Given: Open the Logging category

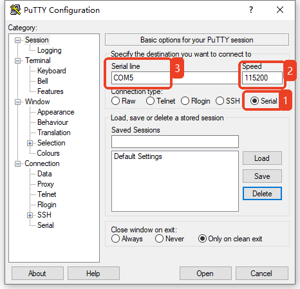Looking at the screenshot, I should tap(50, 50).
